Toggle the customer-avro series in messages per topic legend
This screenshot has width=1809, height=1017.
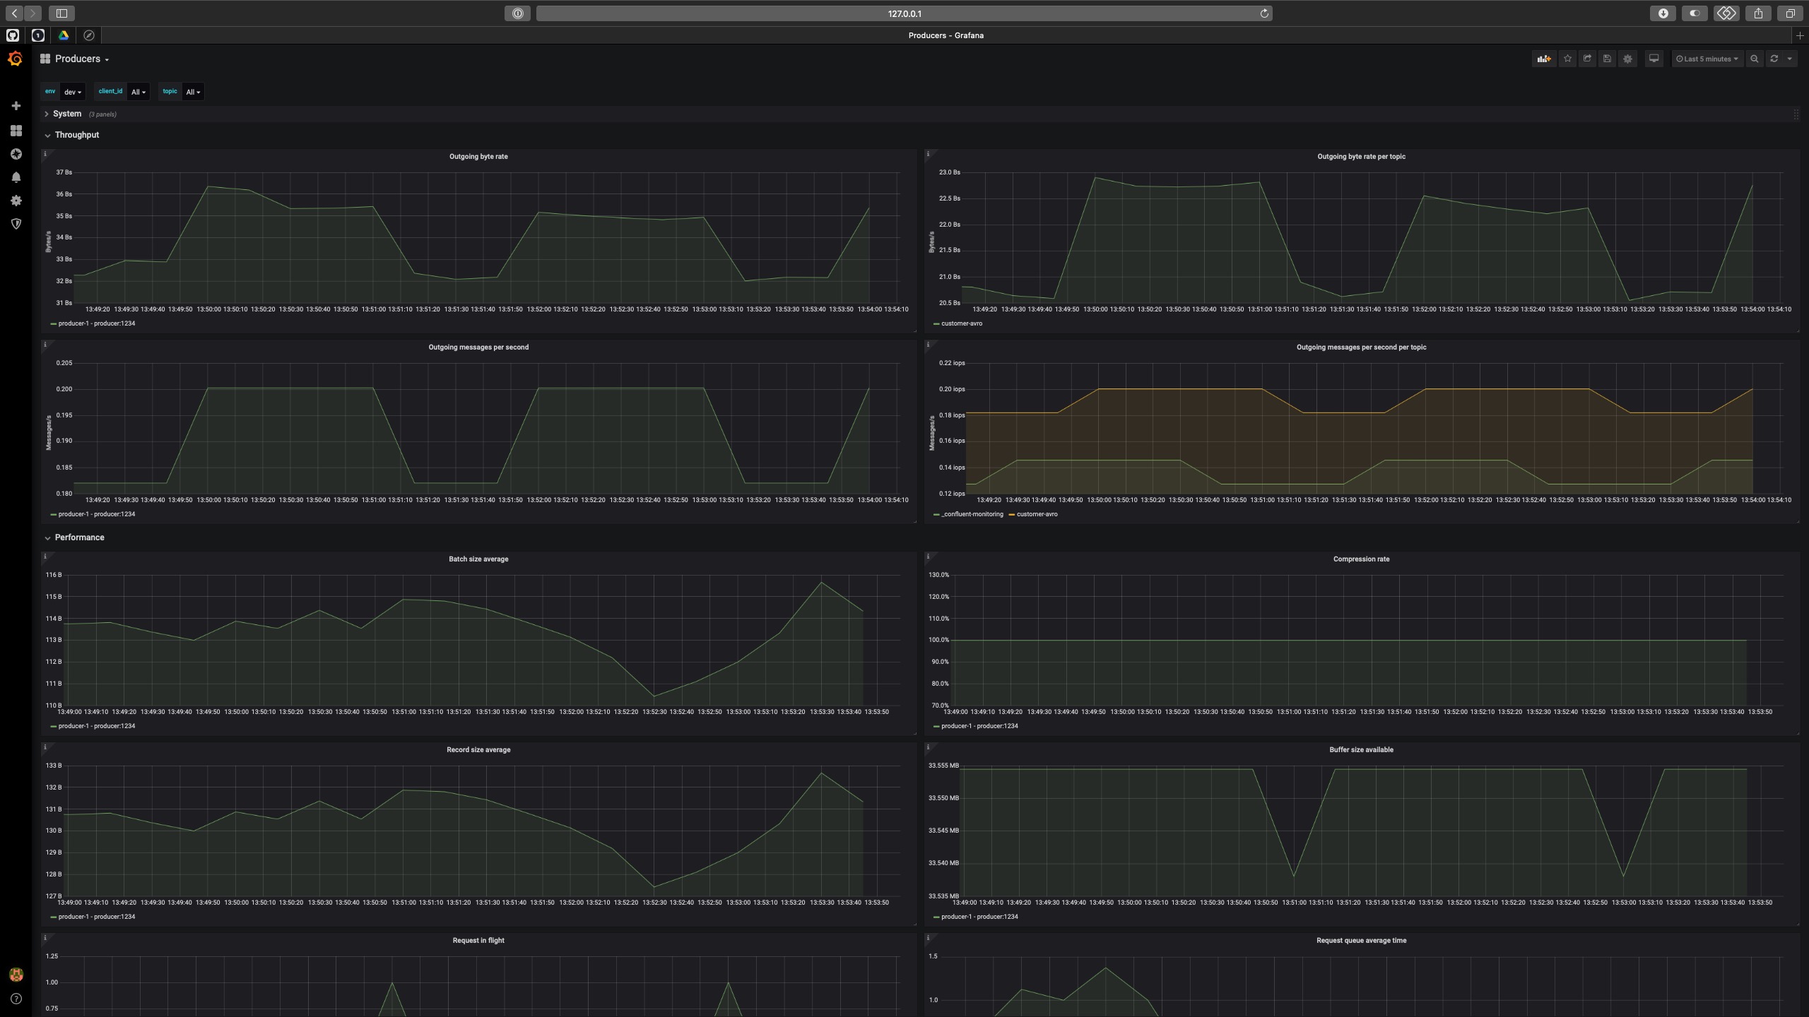click(x=1036, y=514)
